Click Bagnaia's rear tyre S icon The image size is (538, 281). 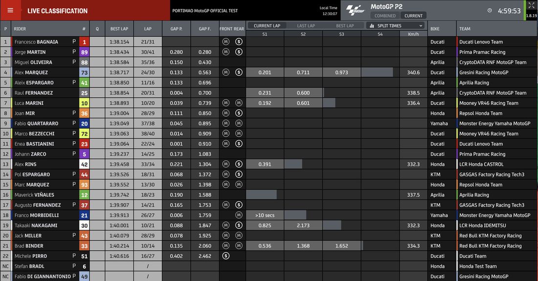(x=239, y=42)
